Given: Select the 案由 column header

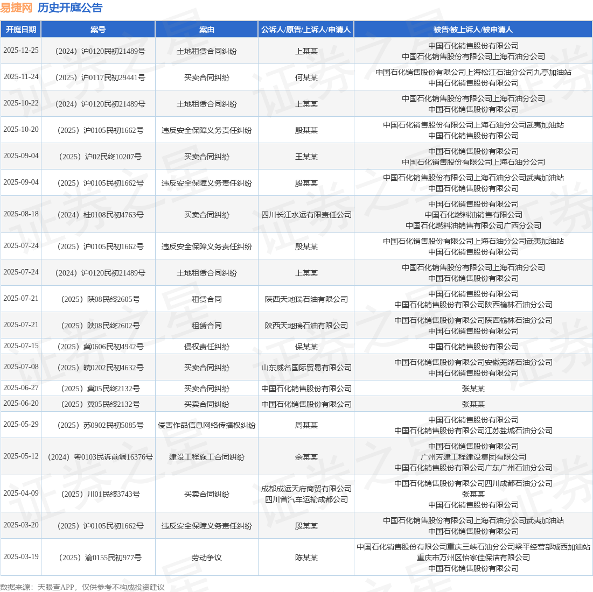Looking at the screenshot, I should (206, 30).
